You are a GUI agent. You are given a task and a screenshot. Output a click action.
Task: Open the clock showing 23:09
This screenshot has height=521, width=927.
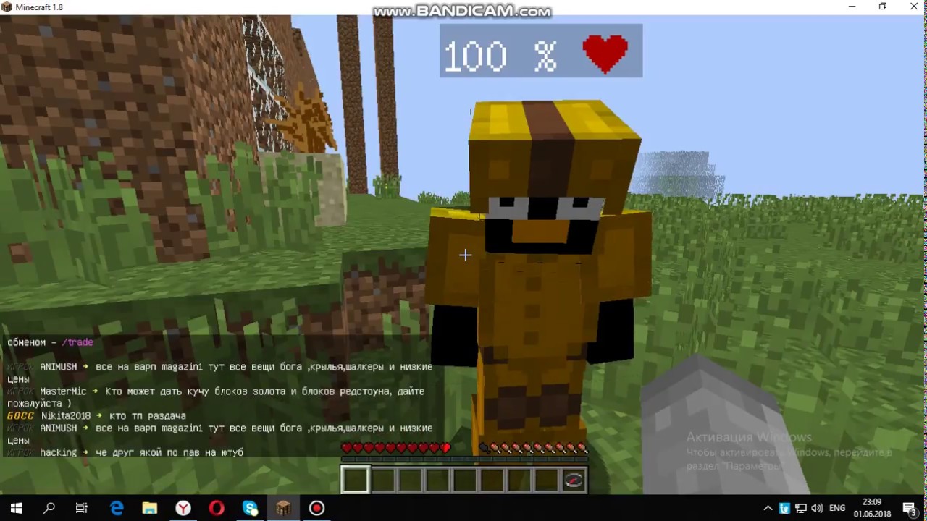(x=872, y=508)
